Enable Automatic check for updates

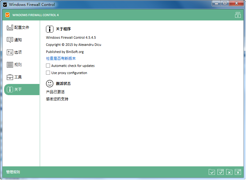point(48,66)
